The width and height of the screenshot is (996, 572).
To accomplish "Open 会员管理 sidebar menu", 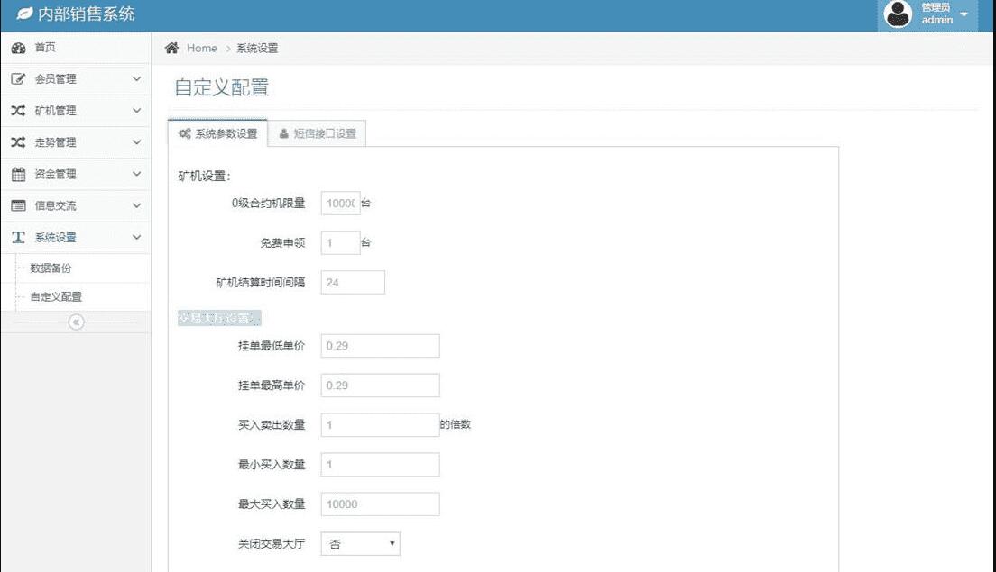I will 76,78.
